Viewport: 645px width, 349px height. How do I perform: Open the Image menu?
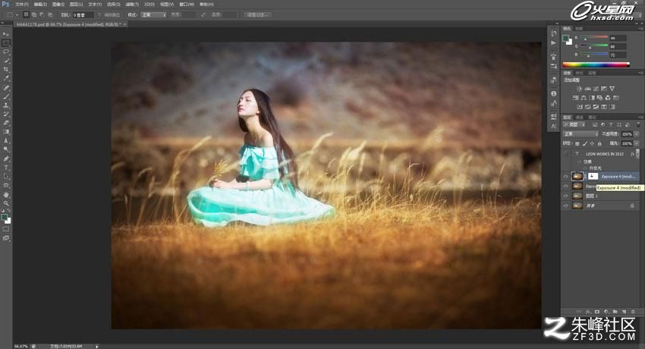(58, 4)
